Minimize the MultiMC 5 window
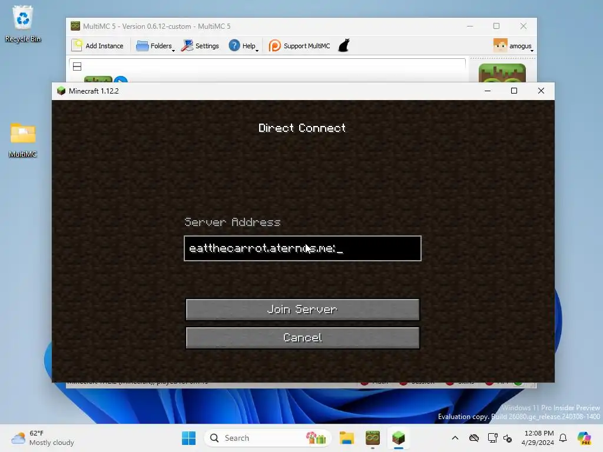Screen dimensions: 603x452 point(469,26)
